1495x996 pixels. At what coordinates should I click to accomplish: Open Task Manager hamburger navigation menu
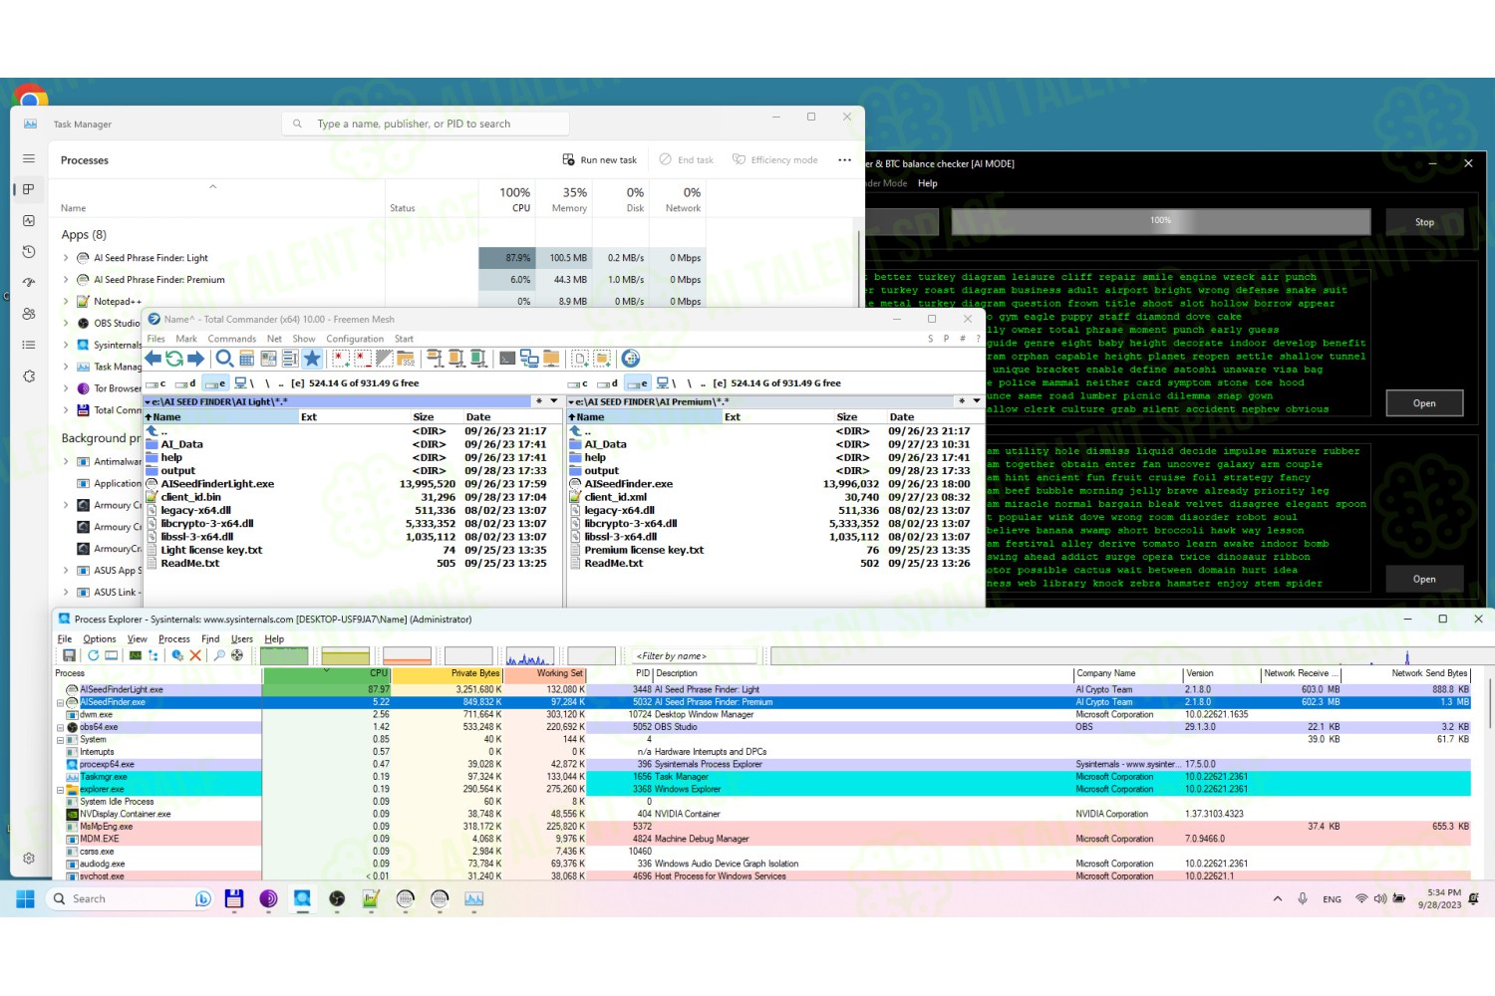coord(29,158)
